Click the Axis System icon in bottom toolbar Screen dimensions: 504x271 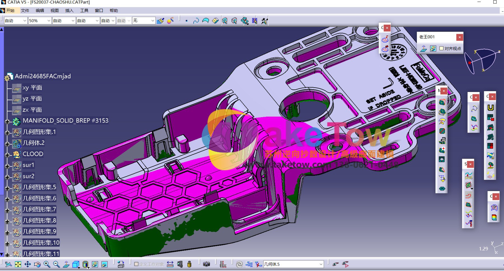(x=223, y=264)
